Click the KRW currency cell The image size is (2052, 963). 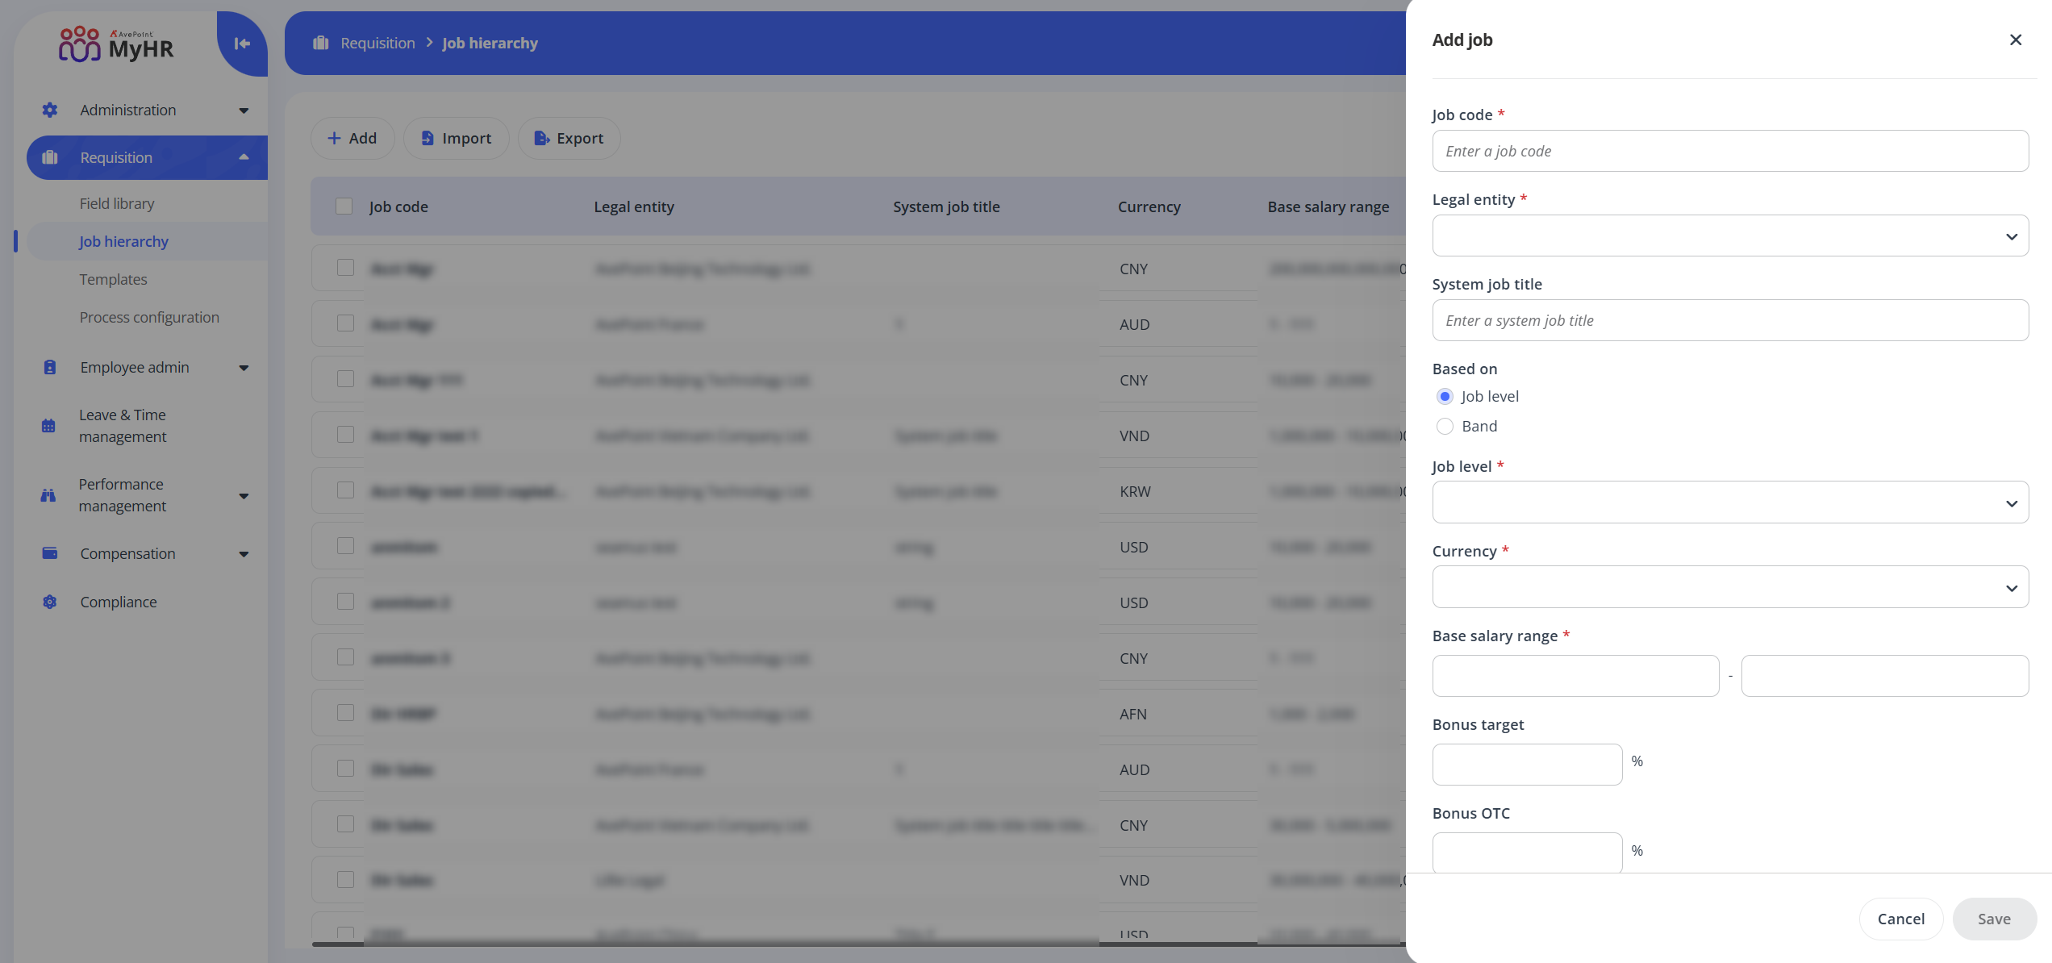[1135, 491]
